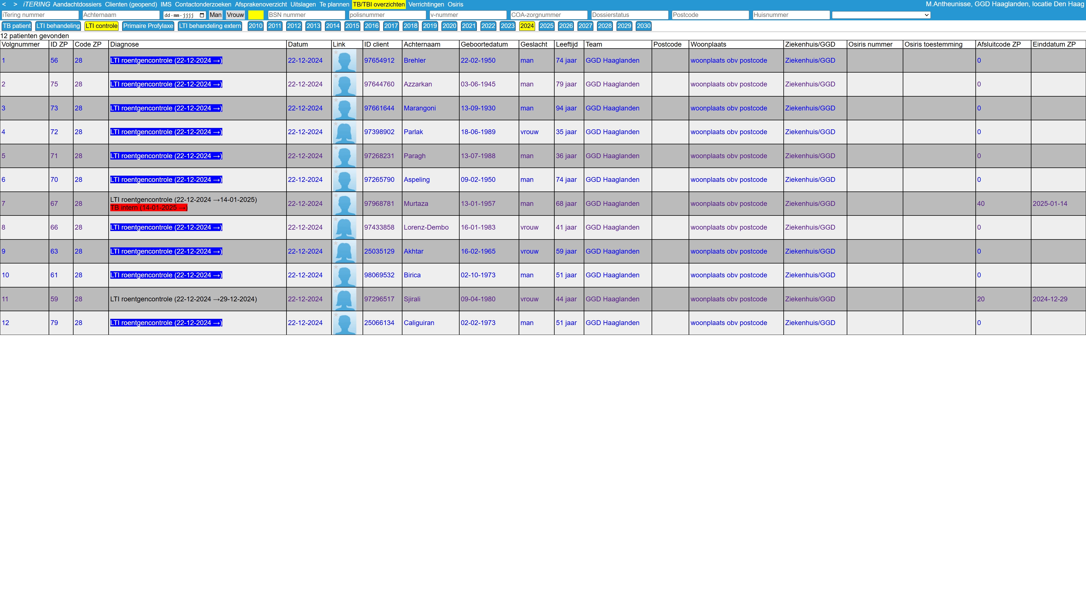Click the TB patient button
Image resolution: width=1086 pixels, height=610 pixels.
click(16, 26)
